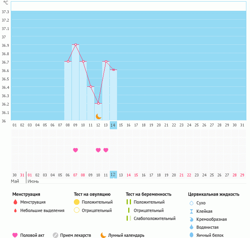This screenshot has width=250, height=238.
Task: Click the Слабоположительный pregnancy test label
Action: click(155, 218)
